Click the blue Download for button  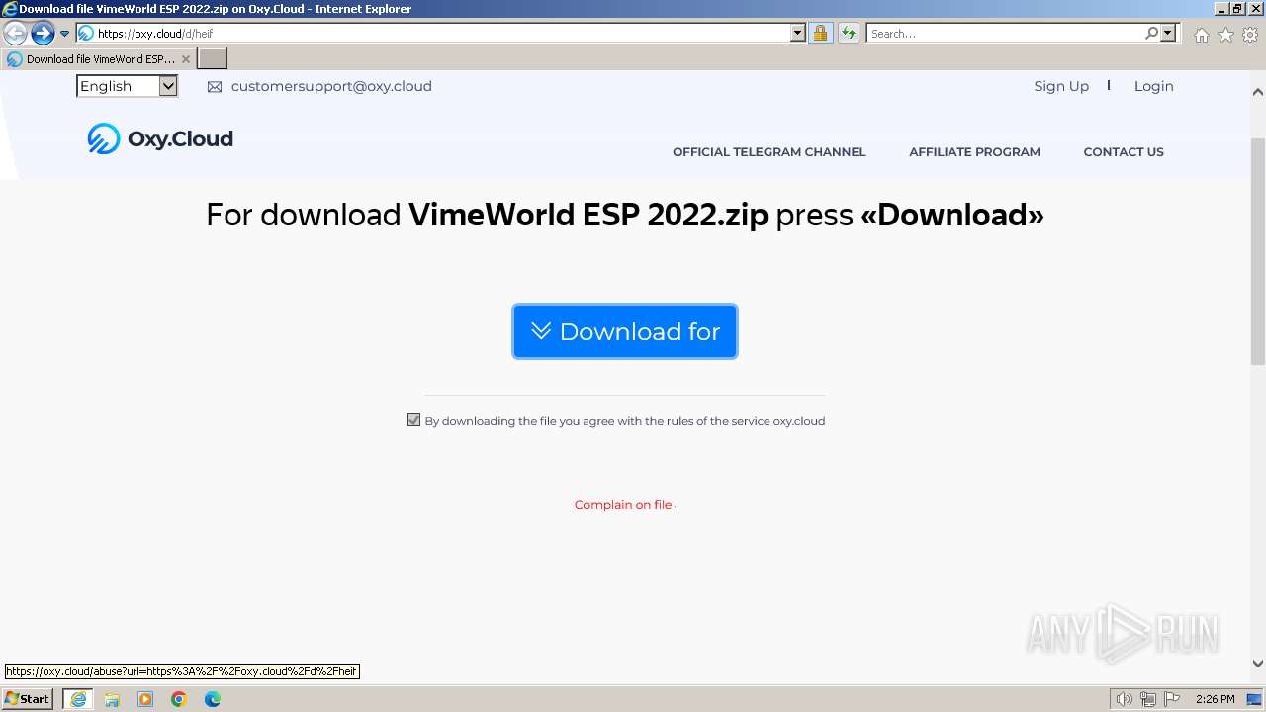tap(625, 331)
